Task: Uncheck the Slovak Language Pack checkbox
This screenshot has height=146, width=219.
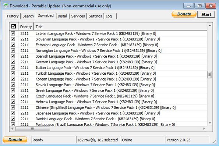Action: click(13, 85)
